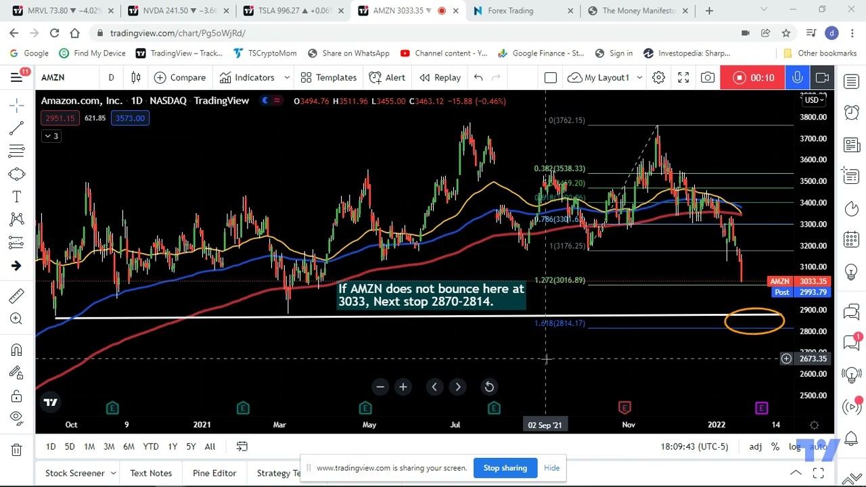
Task: Expand indicators favorites dropdown arrow
Action: [x=287, y=78]
